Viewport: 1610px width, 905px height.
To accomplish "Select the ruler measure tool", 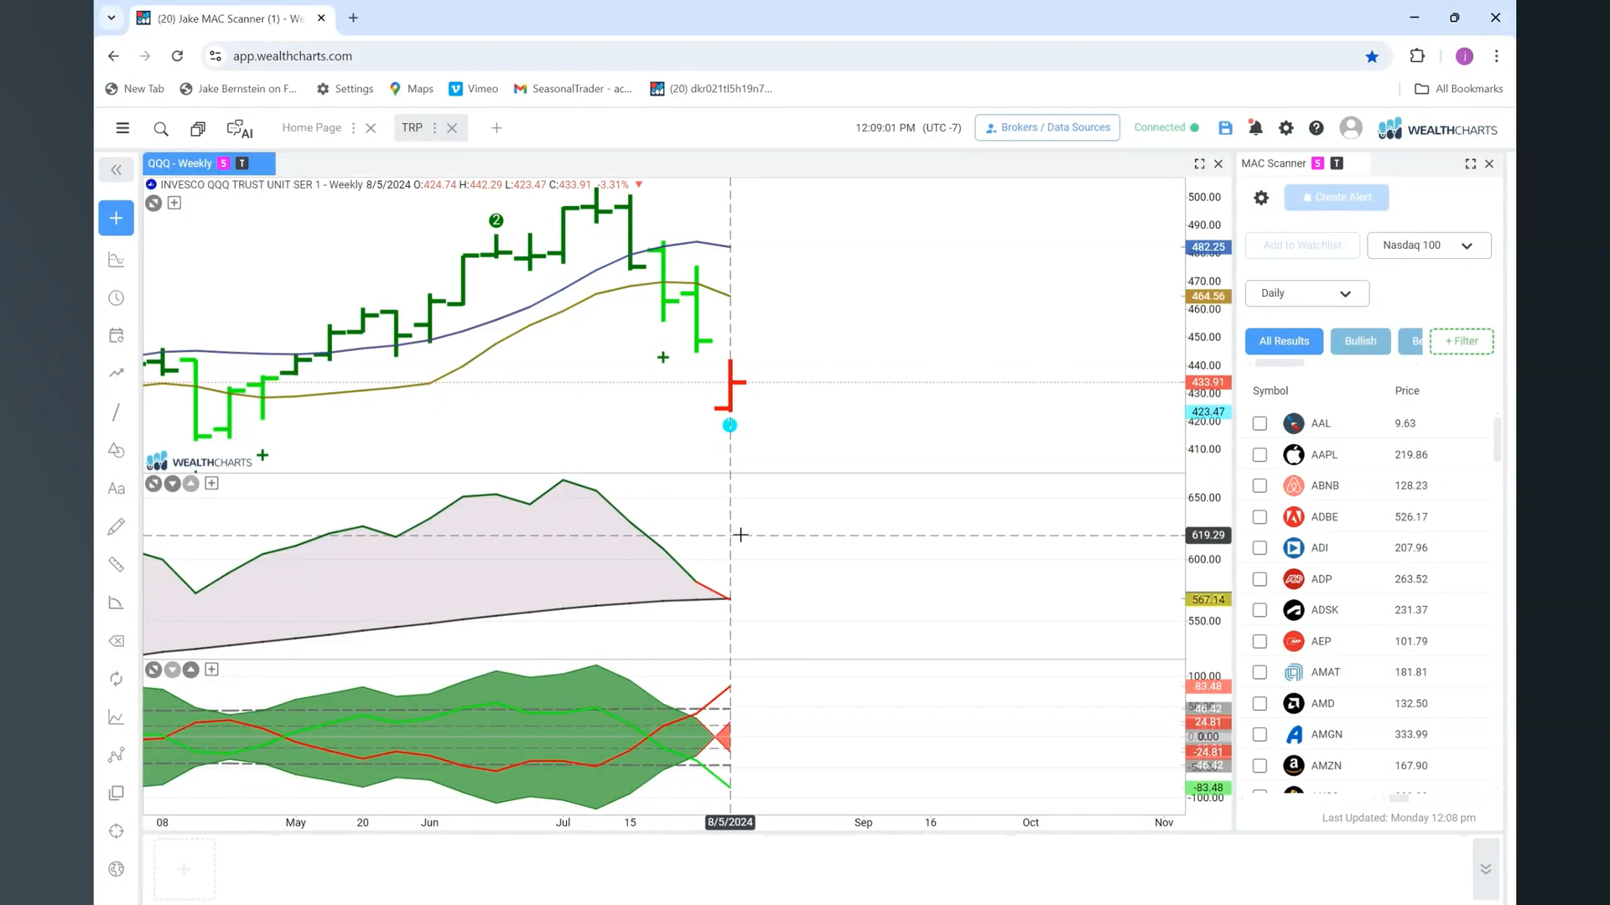I will pyautogui.click(x=117, y=565).
